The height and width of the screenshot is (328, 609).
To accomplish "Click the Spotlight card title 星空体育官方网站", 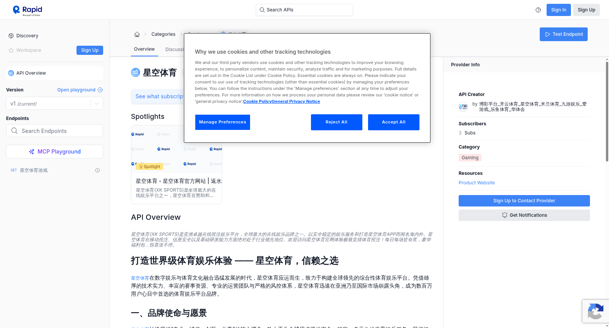I will (179, 181).
